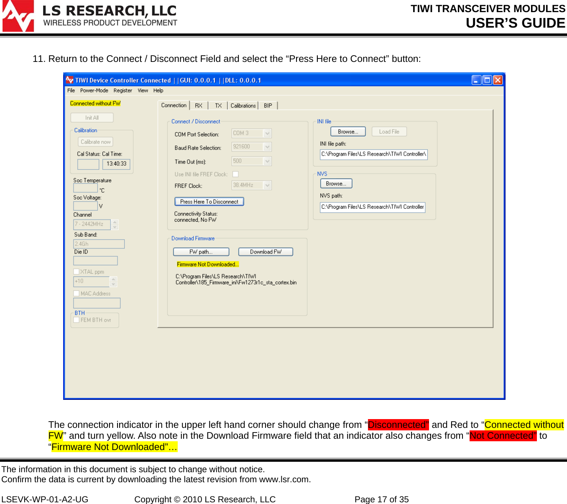Enable the XTAL ppm checkbox

tap(77, 271)
